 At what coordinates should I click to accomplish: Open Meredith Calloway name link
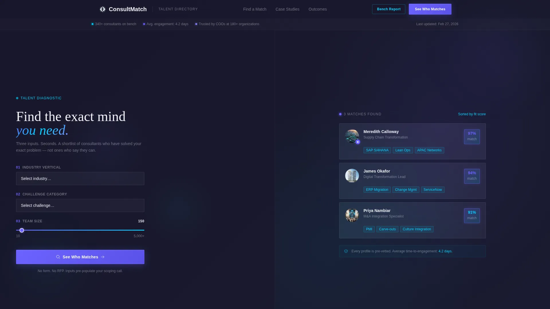pos(381,132)
